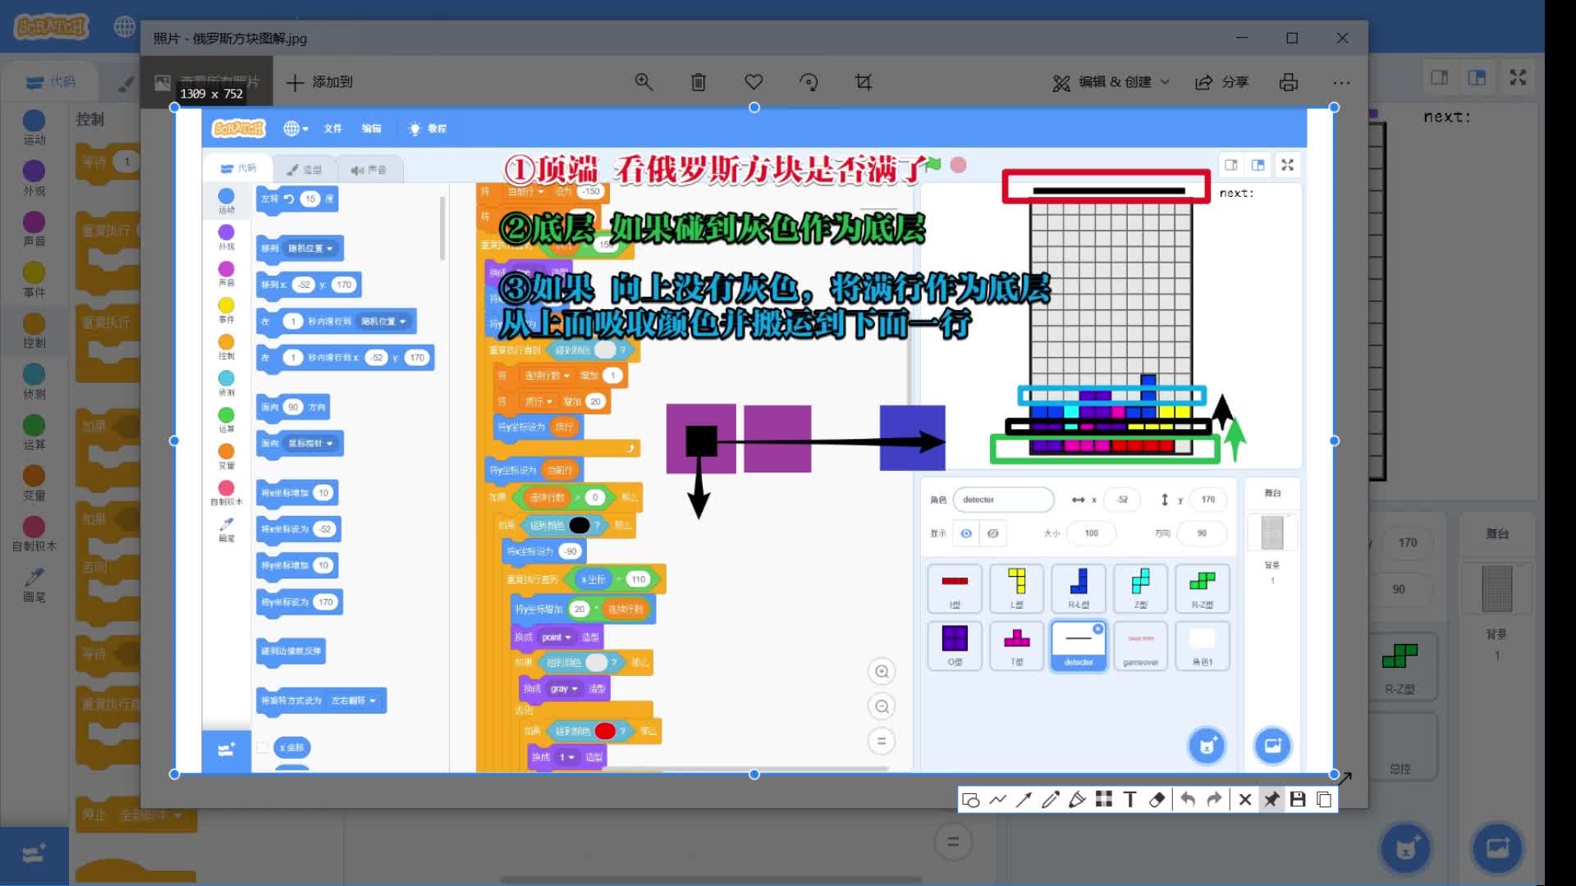1576x886 pixels.
Task: Select the 运算 block category
Action: coord(34,433)
